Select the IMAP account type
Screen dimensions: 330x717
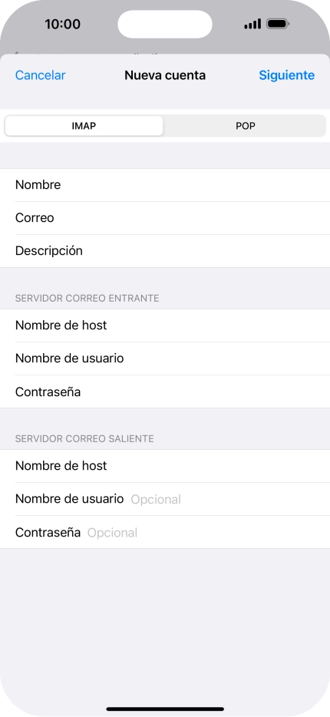point(84,126)
